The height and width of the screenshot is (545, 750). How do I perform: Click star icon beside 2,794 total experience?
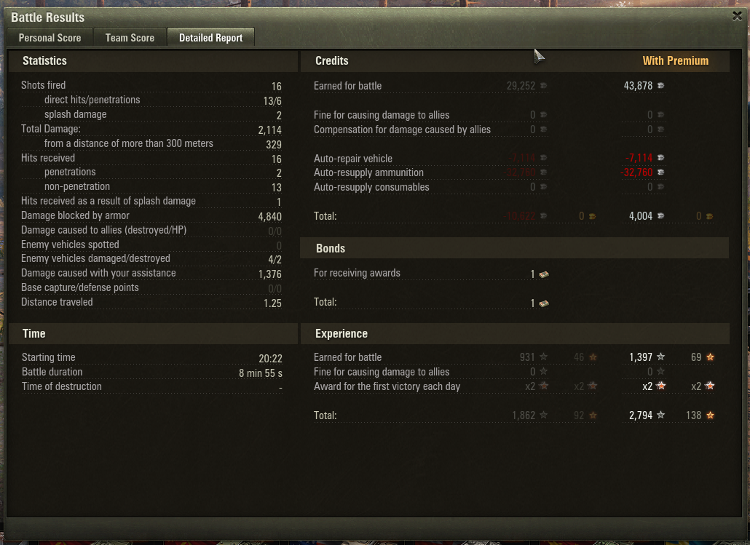coord(660,415)
